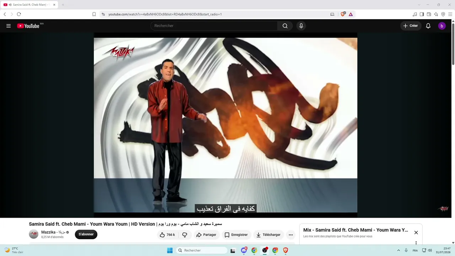Open more actions ellipsis below video
Image resolution: width=455 pixels, height=256 pixels.
(291, 235)
